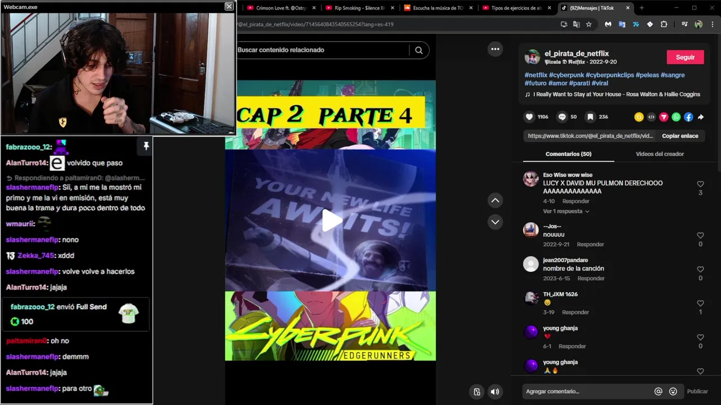Reply to the Eso Wise wow wise comment
721x405 pixels.
click(x=576, y=201)
